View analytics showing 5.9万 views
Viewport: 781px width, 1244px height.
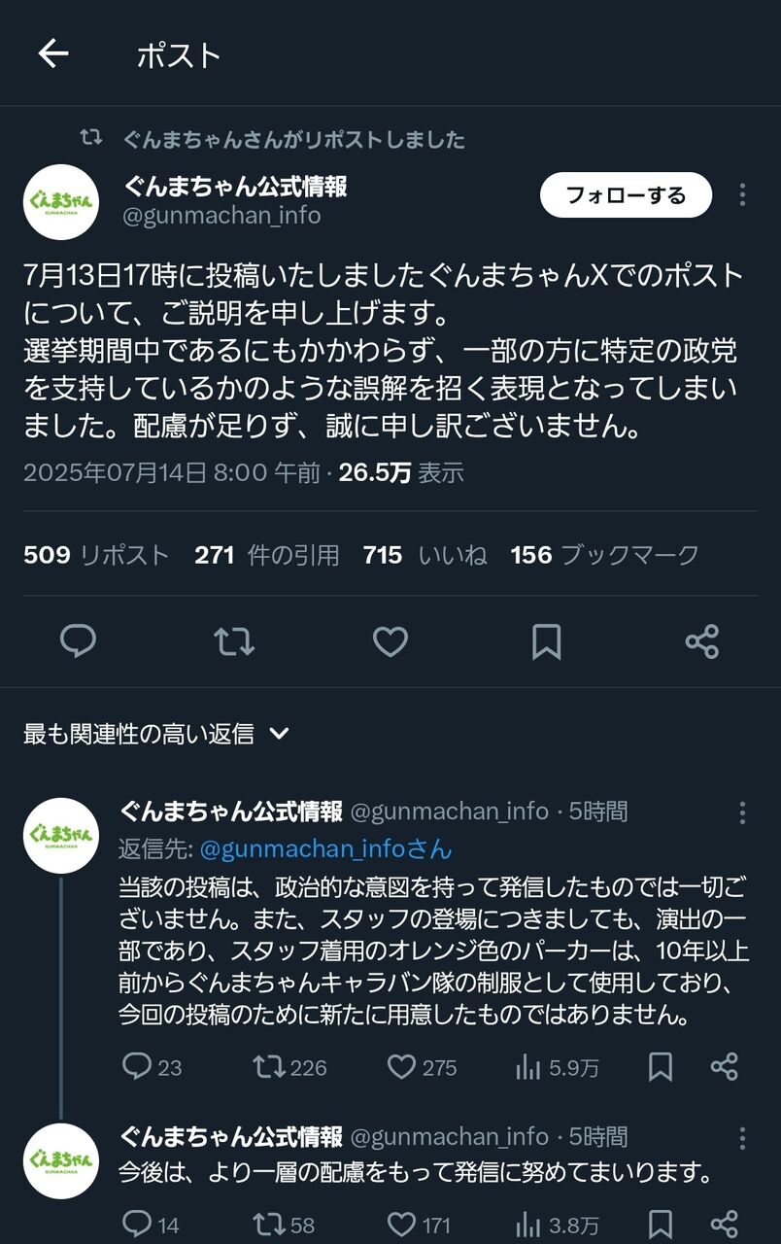557,1067
